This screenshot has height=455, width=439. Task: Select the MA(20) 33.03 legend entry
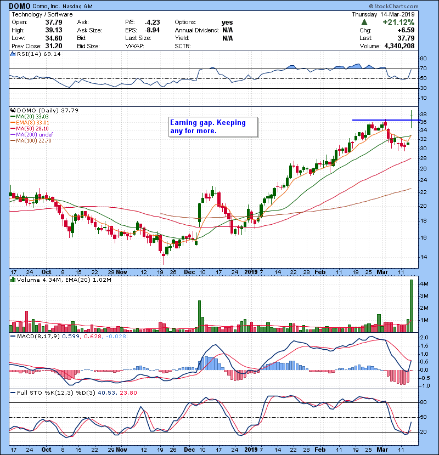coord(33,116)
